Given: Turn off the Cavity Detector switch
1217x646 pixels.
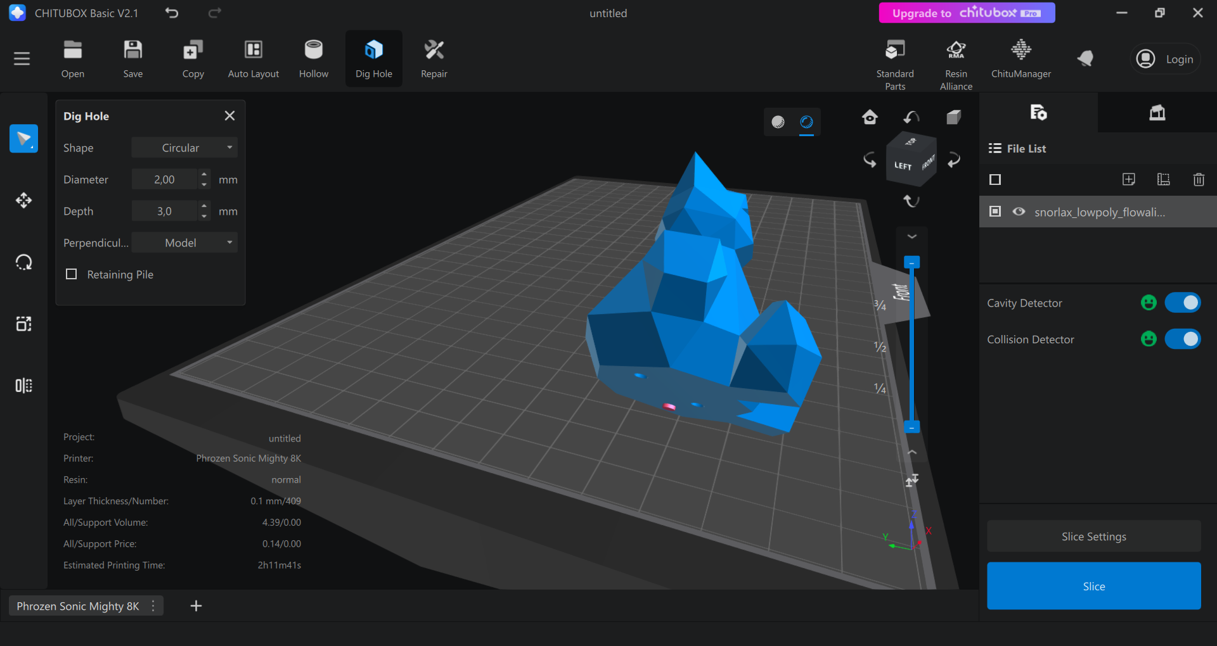Looking at the screenshot, I should (1183, 303).
